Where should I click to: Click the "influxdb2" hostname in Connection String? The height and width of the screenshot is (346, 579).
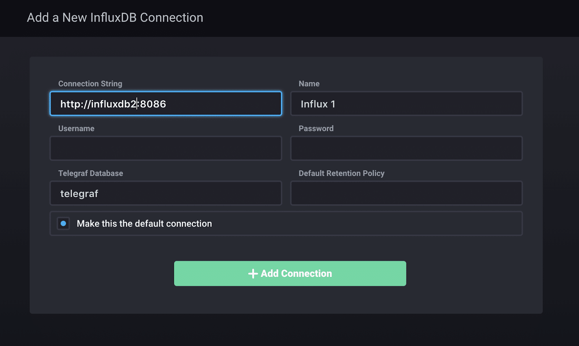tap(113, 104)
